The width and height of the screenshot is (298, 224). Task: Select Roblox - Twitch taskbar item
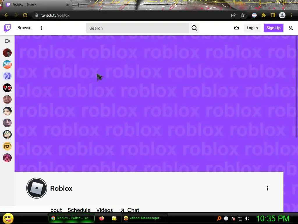[x=72, y=218]
